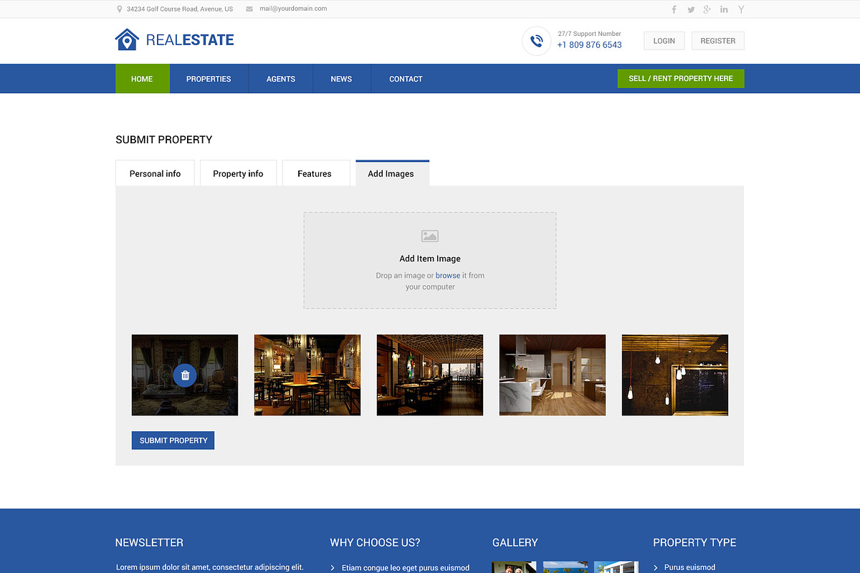Delete first image using trash icon
This screenshot has width=860, height=573.
click(185, 375)
